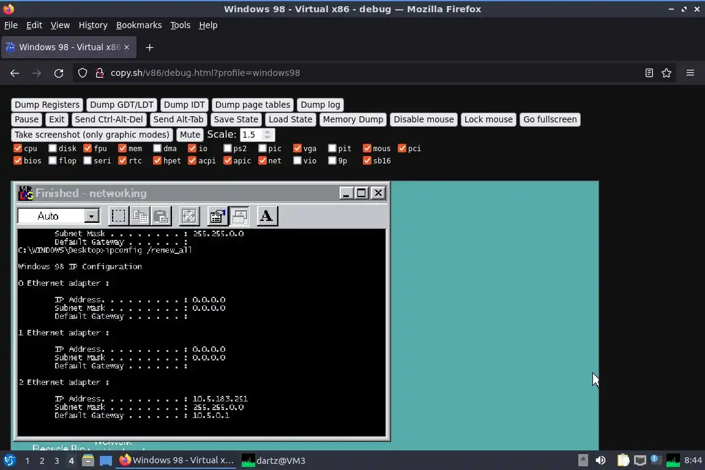The image size is (705, 470).
Task: Close the Windows 98 browser tab
Action: pos(127,47)
